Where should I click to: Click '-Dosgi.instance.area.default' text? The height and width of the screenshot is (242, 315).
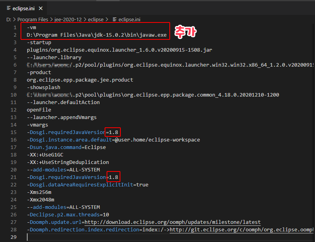tap(69, 140)
